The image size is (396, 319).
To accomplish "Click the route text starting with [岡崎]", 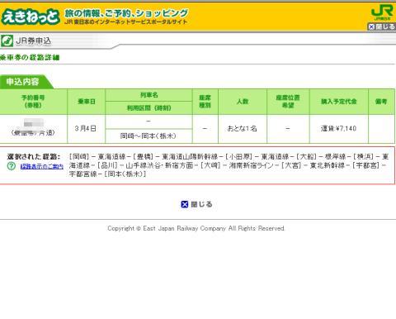I will [x=229, y=165].
